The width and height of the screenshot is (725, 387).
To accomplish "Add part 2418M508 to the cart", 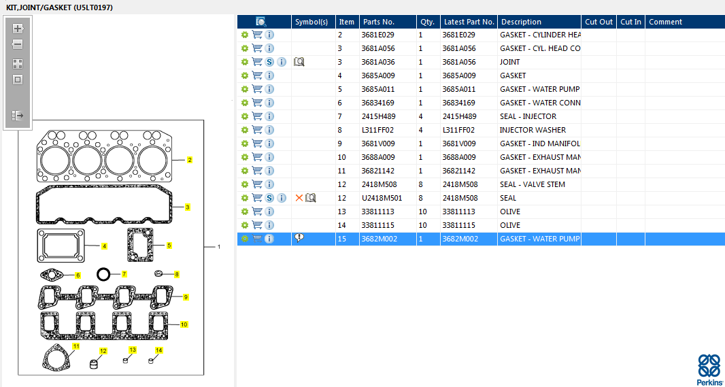I will 257,184.
